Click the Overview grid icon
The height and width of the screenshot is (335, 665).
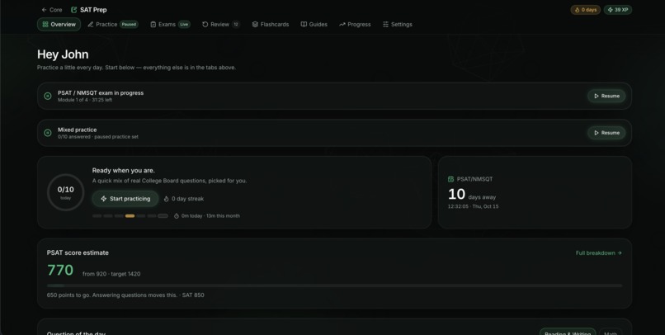45,24
